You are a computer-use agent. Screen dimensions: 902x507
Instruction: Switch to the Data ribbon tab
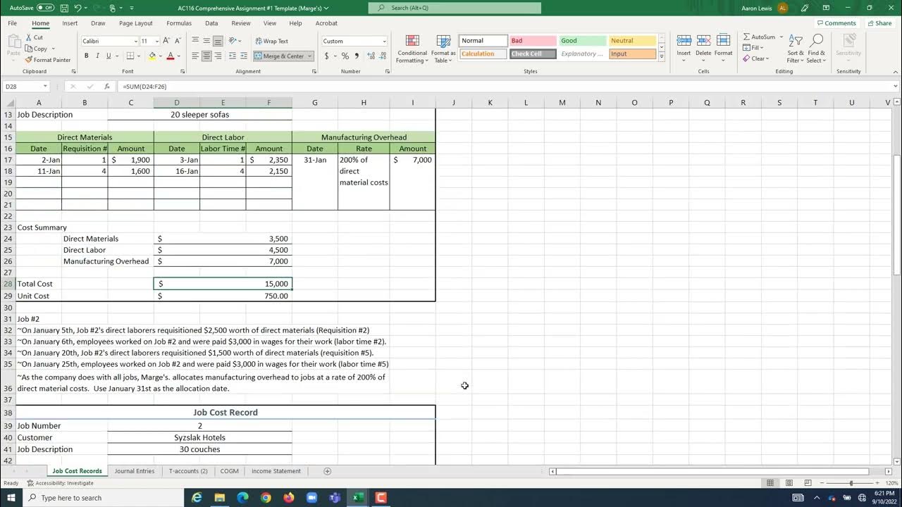click(211, 23)
